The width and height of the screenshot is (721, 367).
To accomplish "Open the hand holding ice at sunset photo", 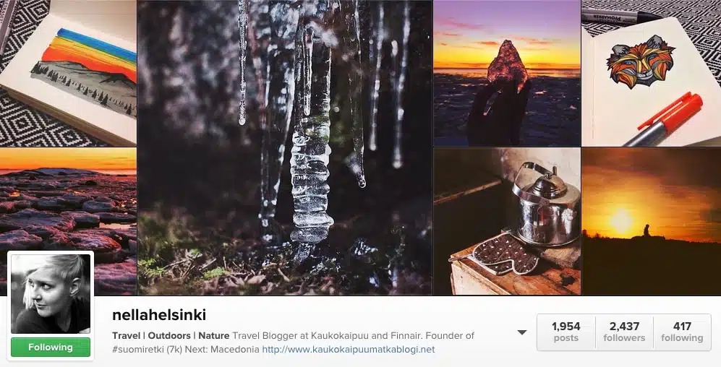I will (x=507, y=73).
